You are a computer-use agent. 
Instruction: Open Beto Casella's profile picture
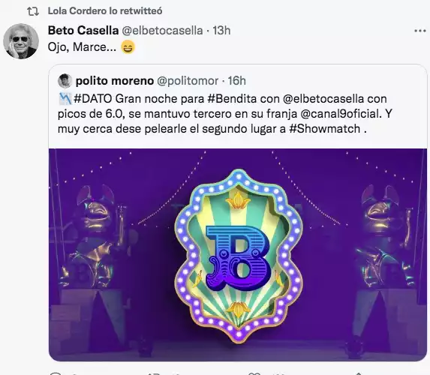(x=21, y=41)
